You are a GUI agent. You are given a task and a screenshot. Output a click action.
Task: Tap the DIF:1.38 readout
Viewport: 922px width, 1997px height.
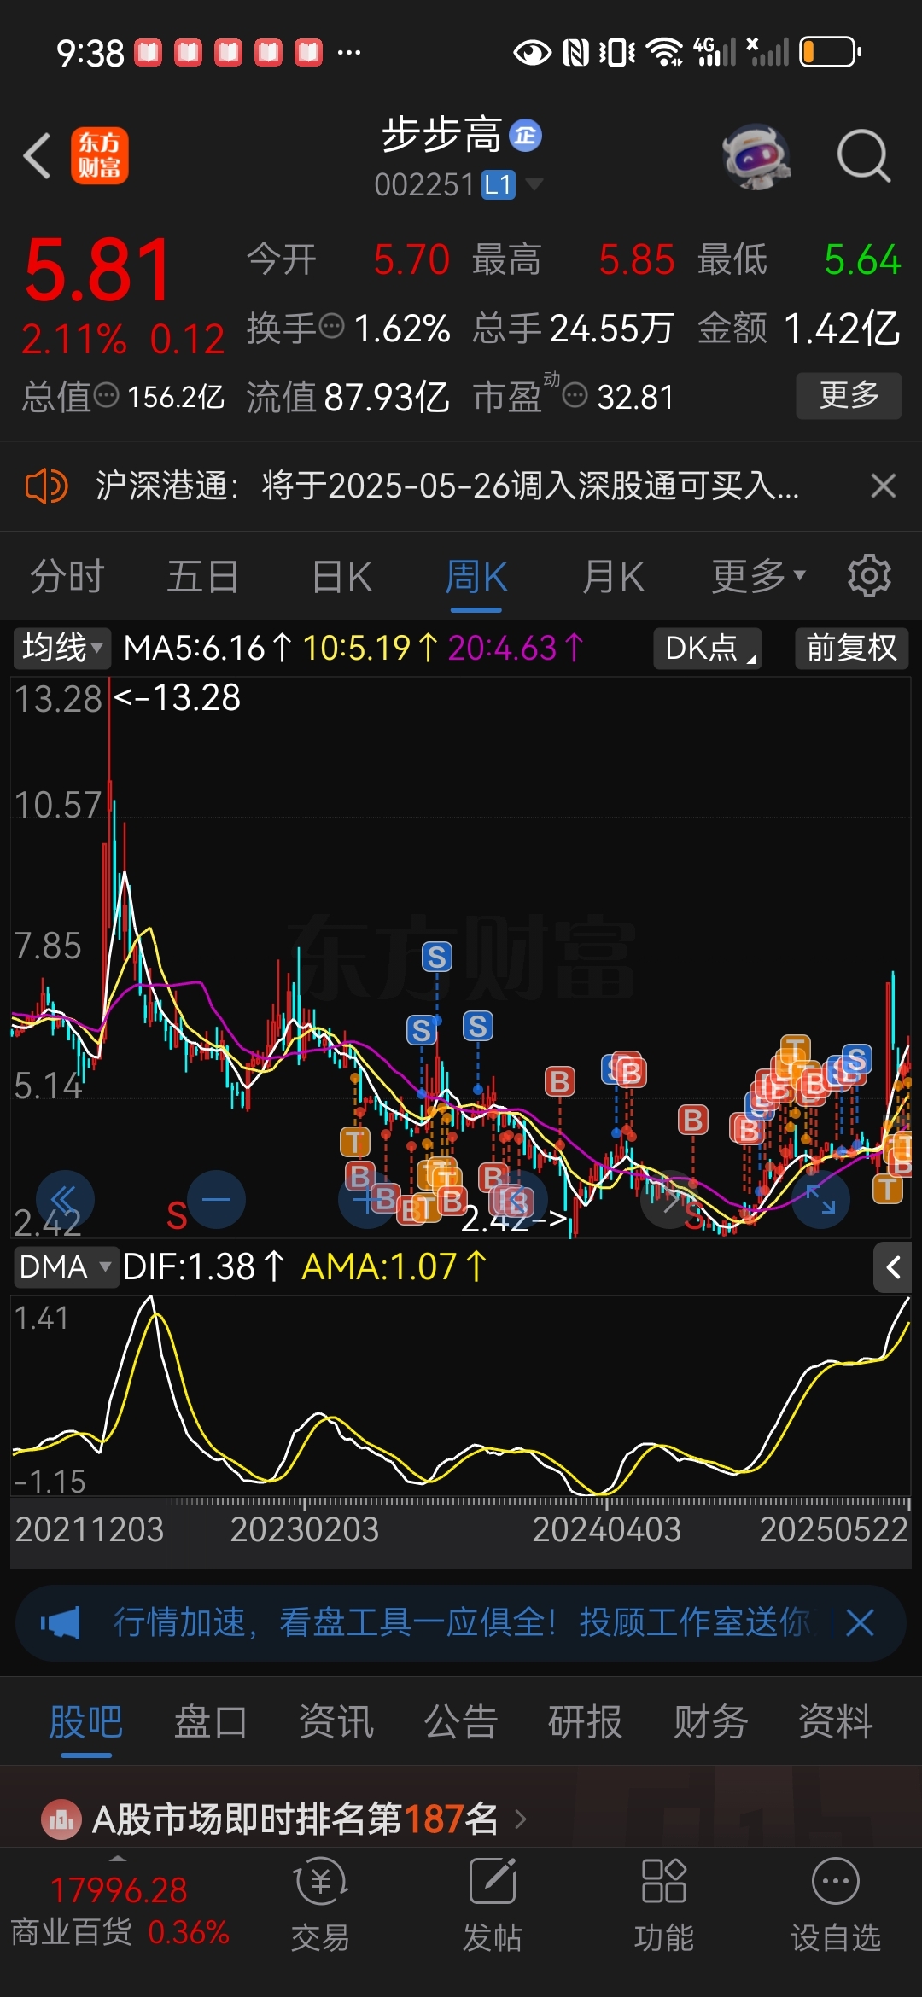pos(202,1266)
